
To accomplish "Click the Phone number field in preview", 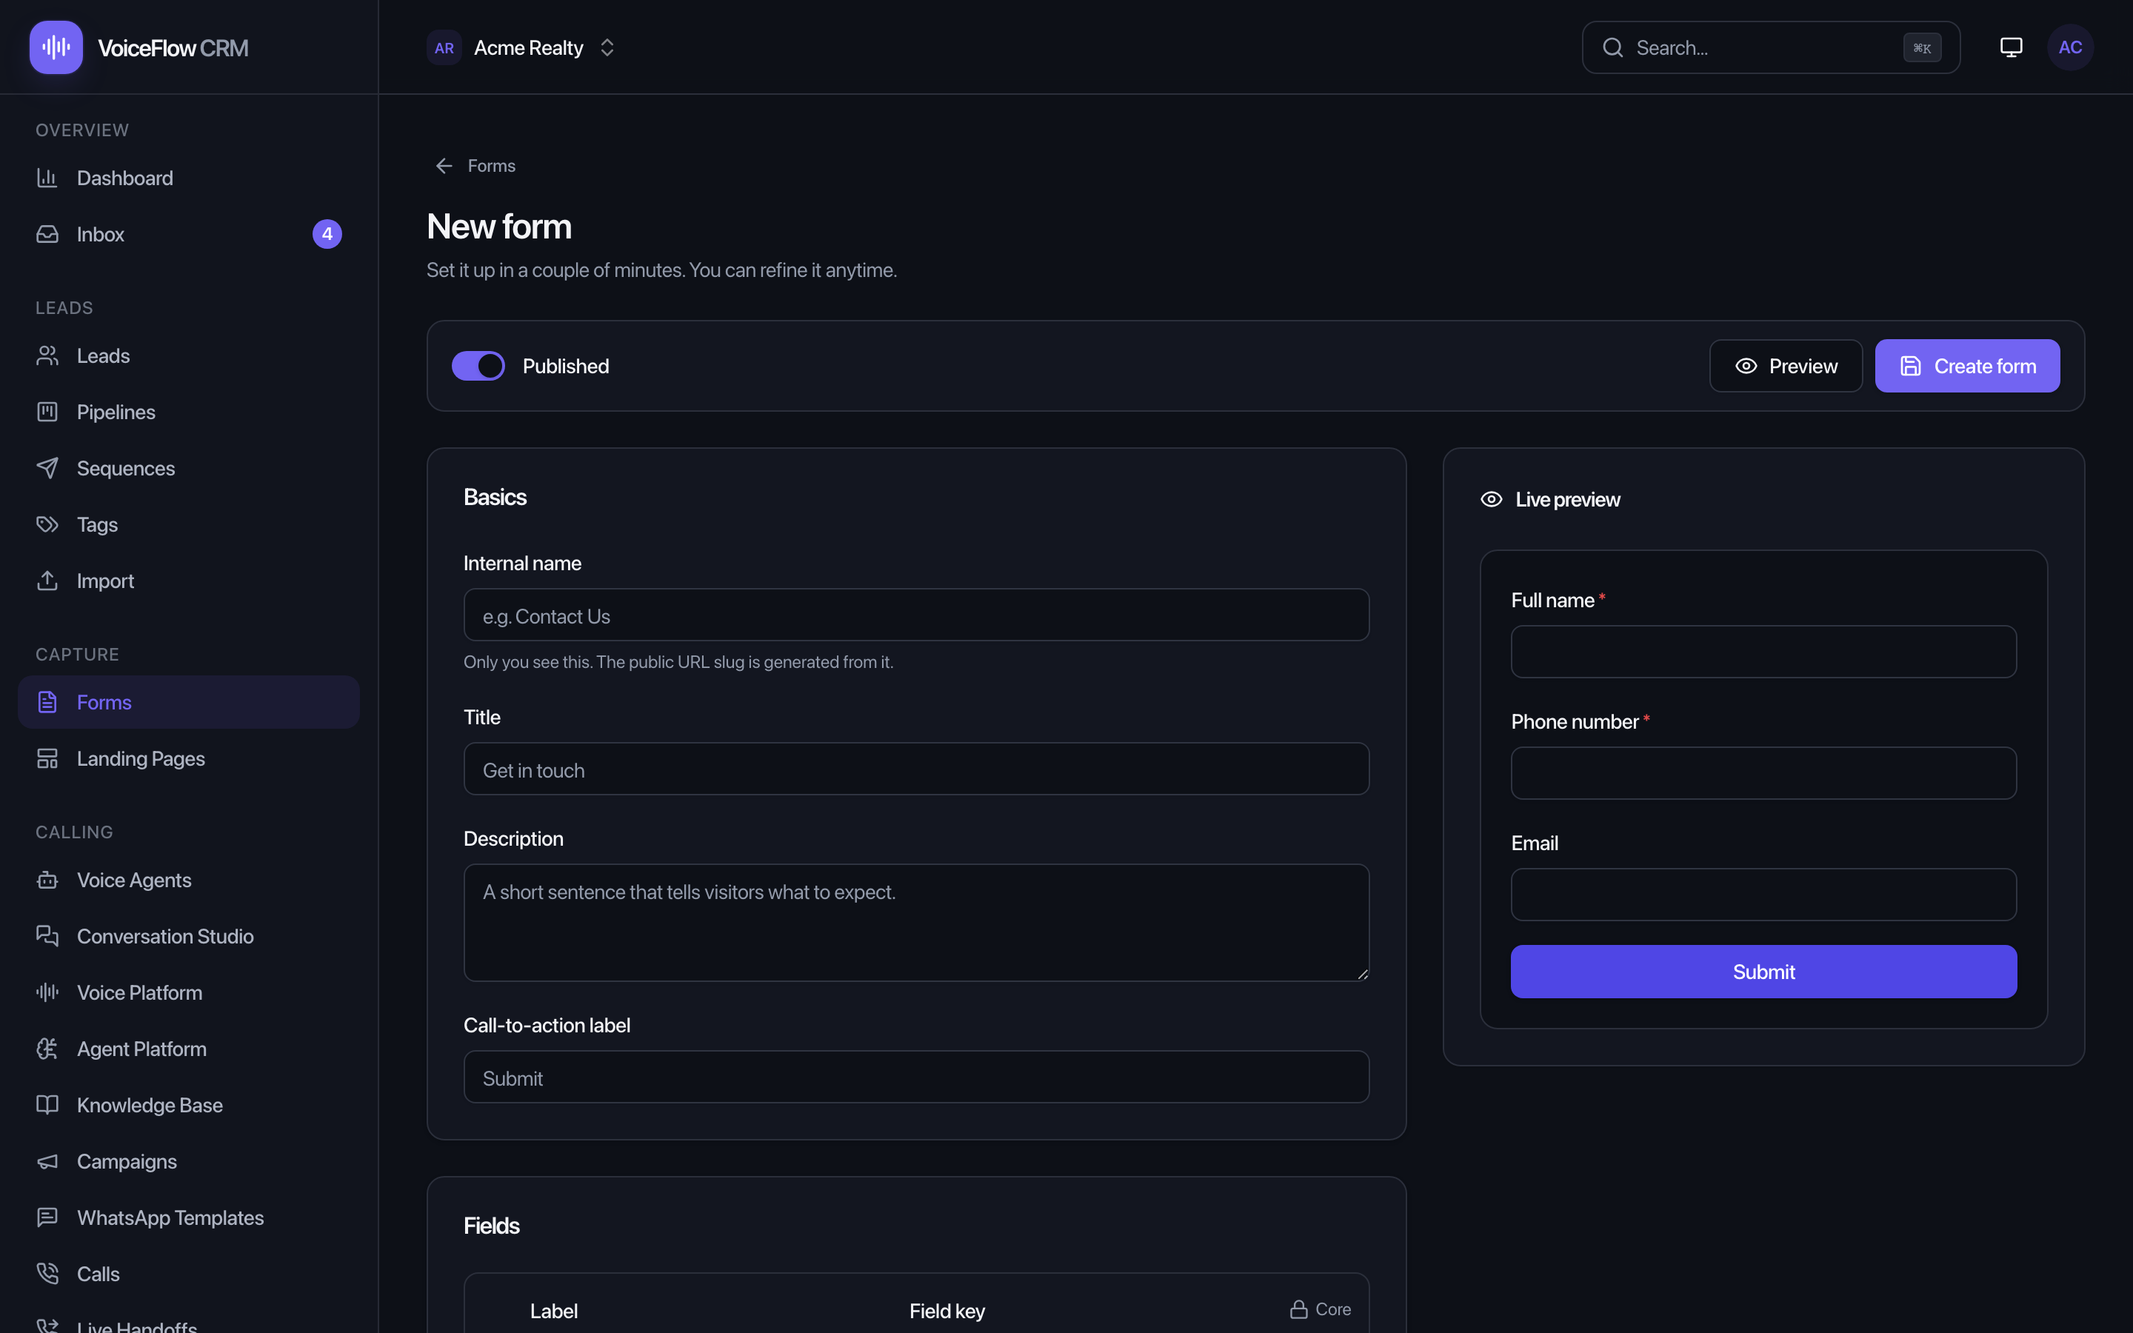I will [x=1763, y=773].
